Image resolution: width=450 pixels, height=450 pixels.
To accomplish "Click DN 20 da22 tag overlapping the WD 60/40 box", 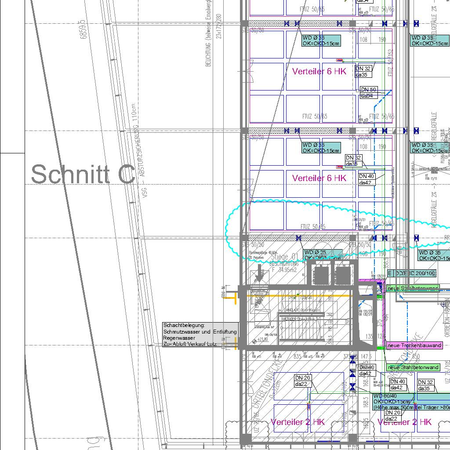I will (x=392, y=416).
